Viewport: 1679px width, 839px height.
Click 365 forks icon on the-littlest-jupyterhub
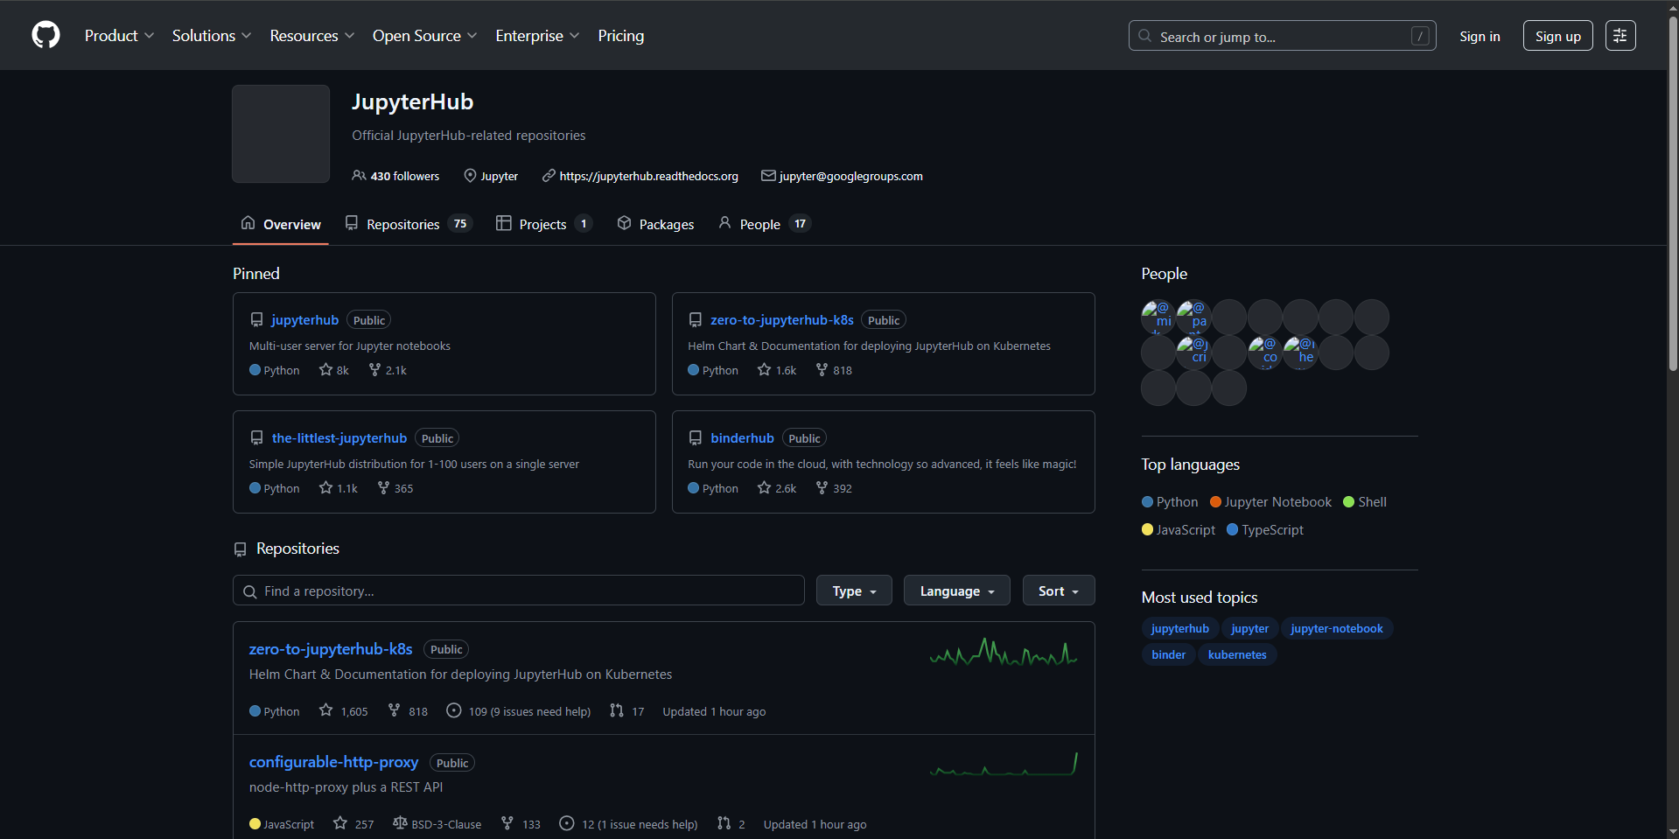(383, 487)
